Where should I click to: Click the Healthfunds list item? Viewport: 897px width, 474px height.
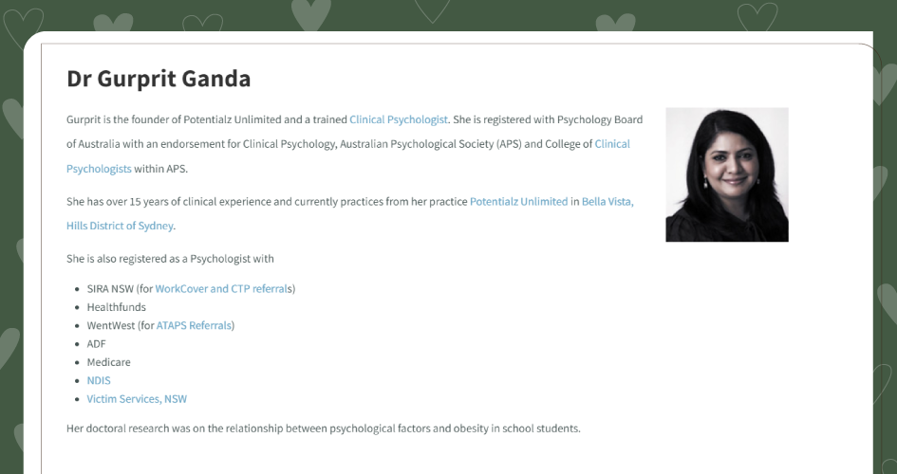(x=116, y=307)
